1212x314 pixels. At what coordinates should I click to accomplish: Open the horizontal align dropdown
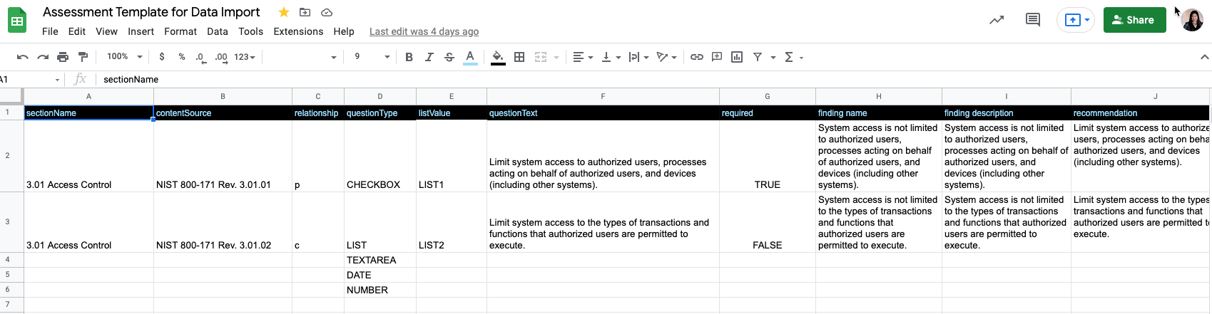[x=583, y=57]
